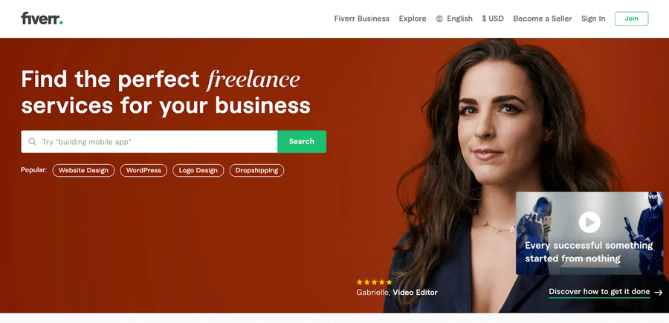Image resolution: width=669 pixels, height=323 pixels.
Task: Click the five-star rating above Gabrielle
Action: [374, 282]
